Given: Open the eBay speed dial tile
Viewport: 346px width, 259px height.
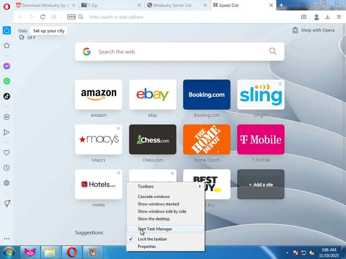Looking at the screenshot, I should pyautogui.click(x=153, y=95).
